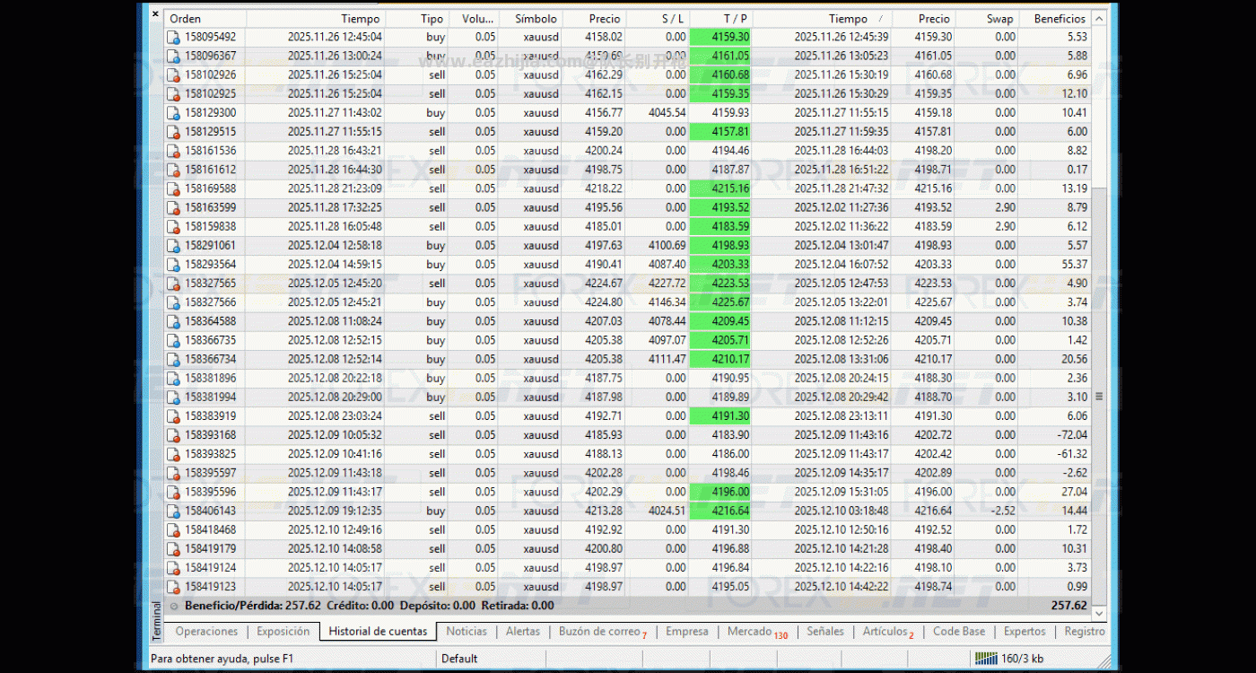Click the S / L column header

pyautogui.click(x=658, y=18)
